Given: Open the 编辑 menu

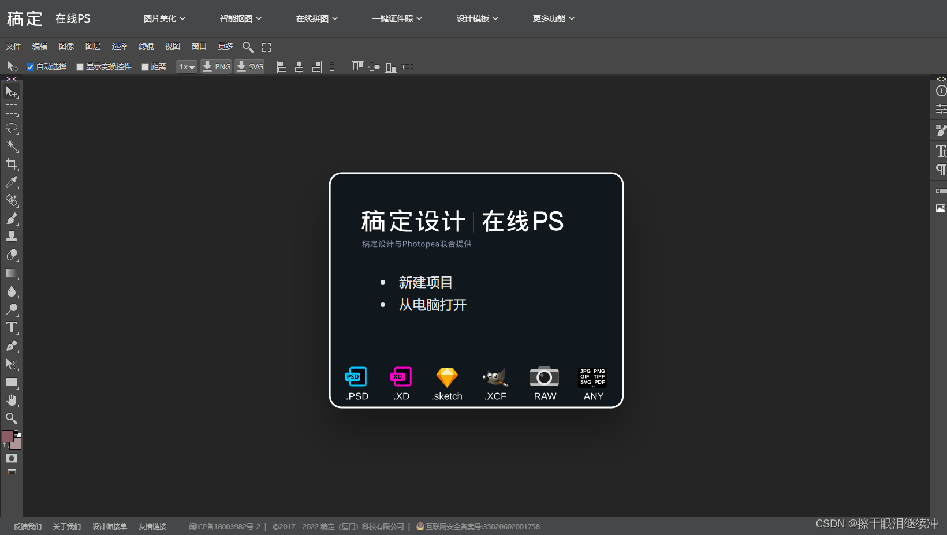Looking at the screenshot, I should [40, 47].
